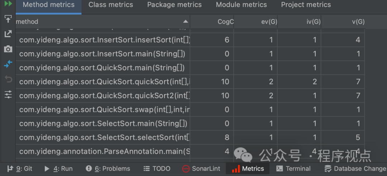Open the Problems tool window
Screen dimensions: 387x176
pos(108,168)
